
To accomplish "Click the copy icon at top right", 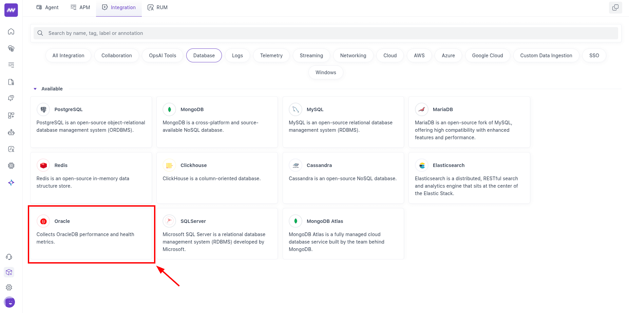I will [615, 7].
